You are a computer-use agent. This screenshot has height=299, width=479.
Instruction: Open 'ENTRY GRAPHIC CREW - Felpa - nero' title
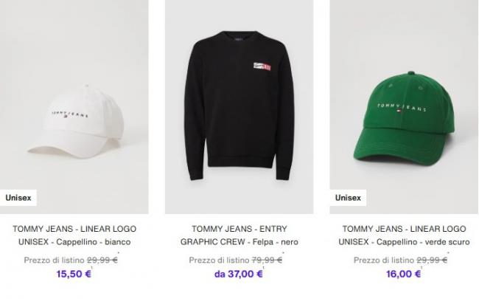point(239,236)
